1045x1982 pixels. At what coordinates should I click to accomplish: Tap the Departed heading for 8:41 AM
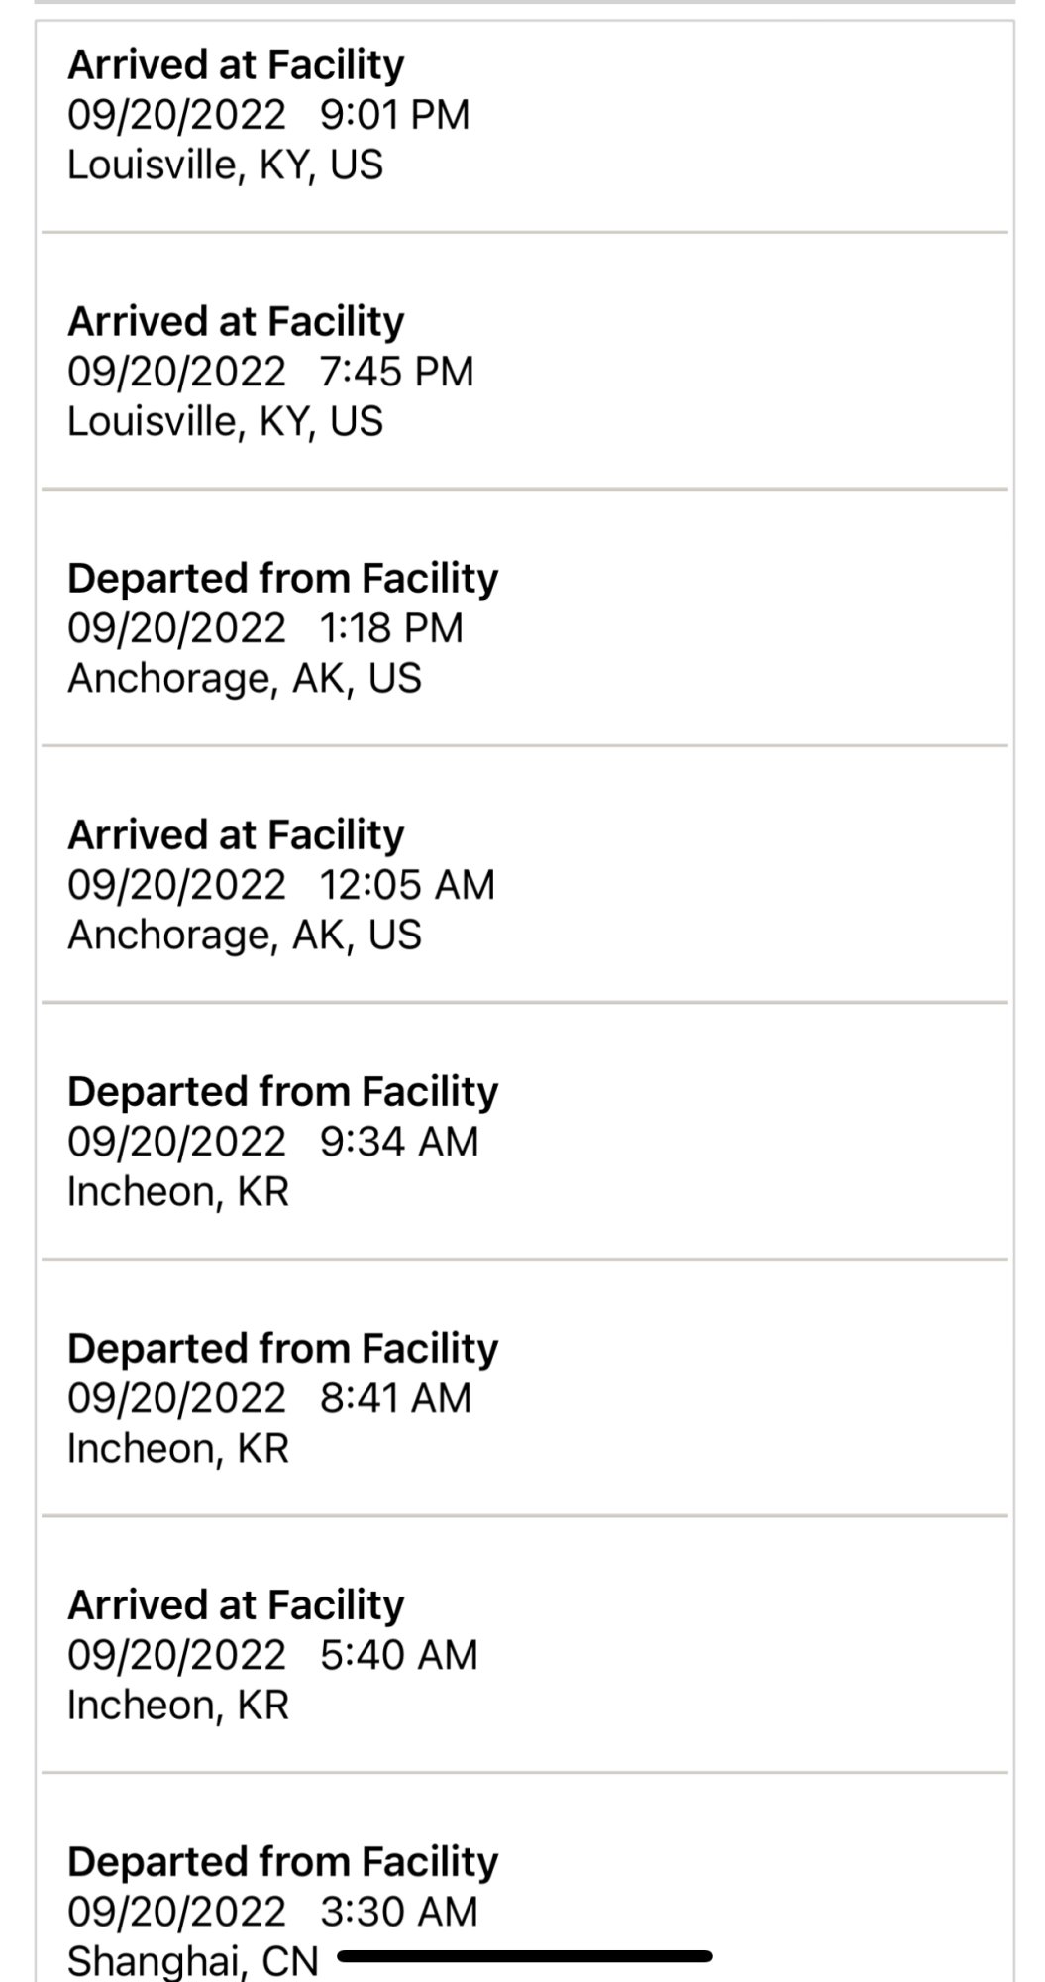click(x=282, y=1349)
